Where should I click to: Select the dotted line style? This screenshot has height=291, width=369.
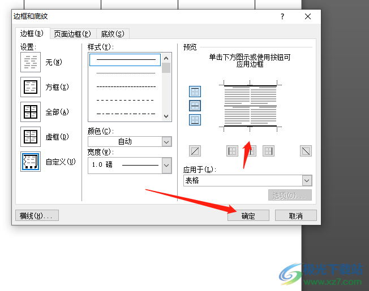tap(126, 73)
